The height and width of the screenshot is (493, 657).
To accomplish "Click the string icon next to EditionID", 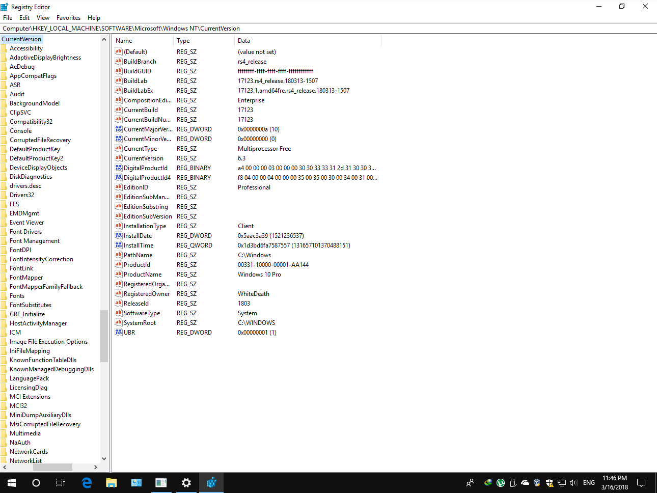I will [x=119, y=187].
